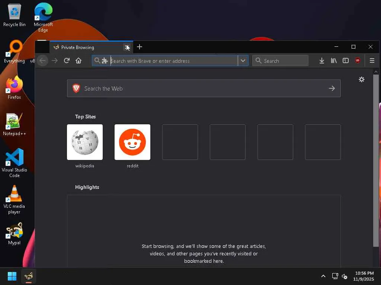Select the Everything desktop shortcut
Screen dimensions: 381x285
click(15, 51)
